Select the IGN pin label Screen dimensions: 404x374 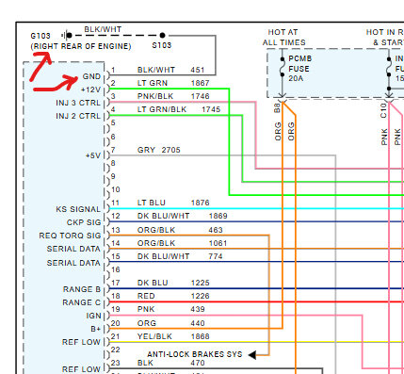pyautogui.click(x=93, y=316)
